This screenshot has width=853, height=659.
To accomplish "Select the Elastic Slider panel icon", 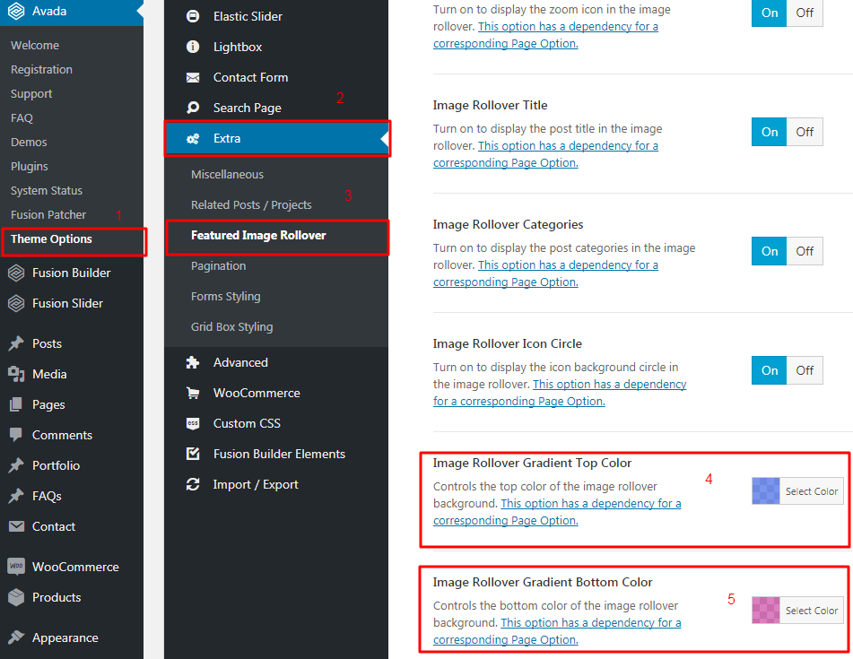I will [x=192, y=16].
